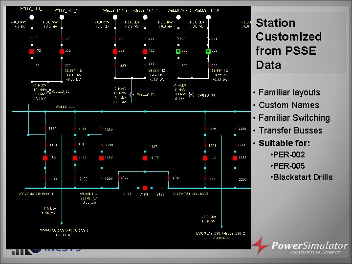The width and height of the screenshot is (352, 264).
Task: Select the WELLS_14.4_2 generator circle
Action: pos(62,17)
